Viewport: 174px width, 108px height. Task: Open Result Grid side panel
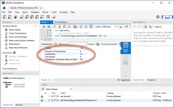click(126, 48)
